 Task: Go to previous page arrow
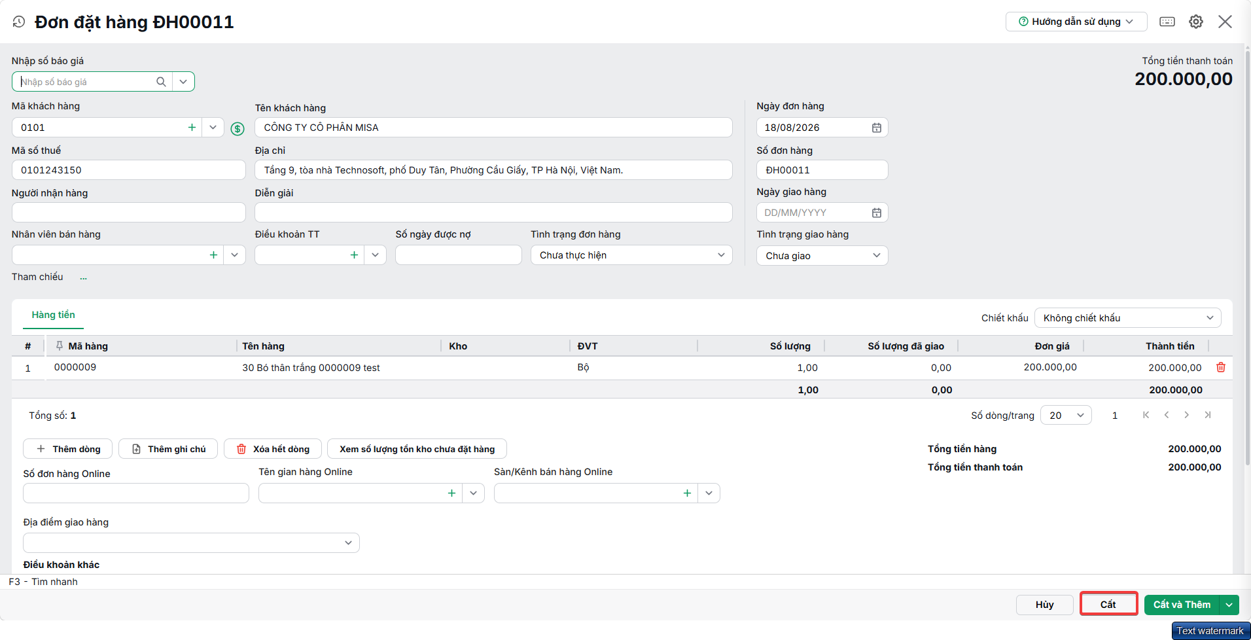pyautogui.click(x=1167, y=415)
